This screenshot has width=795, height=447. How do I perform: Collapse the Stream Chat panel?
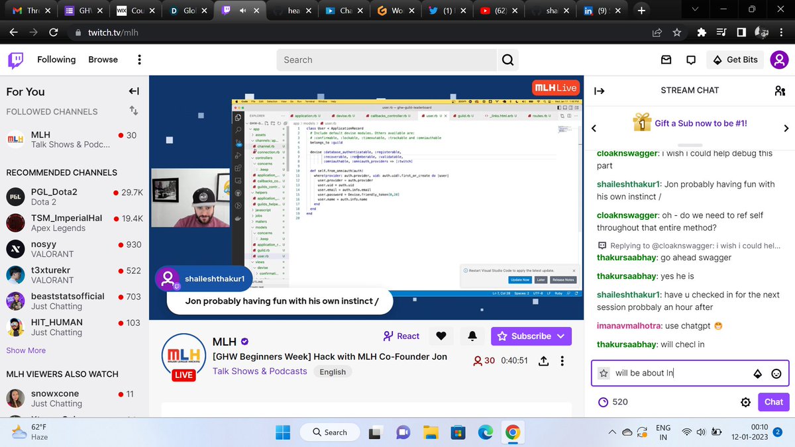(x=600, y=90)
